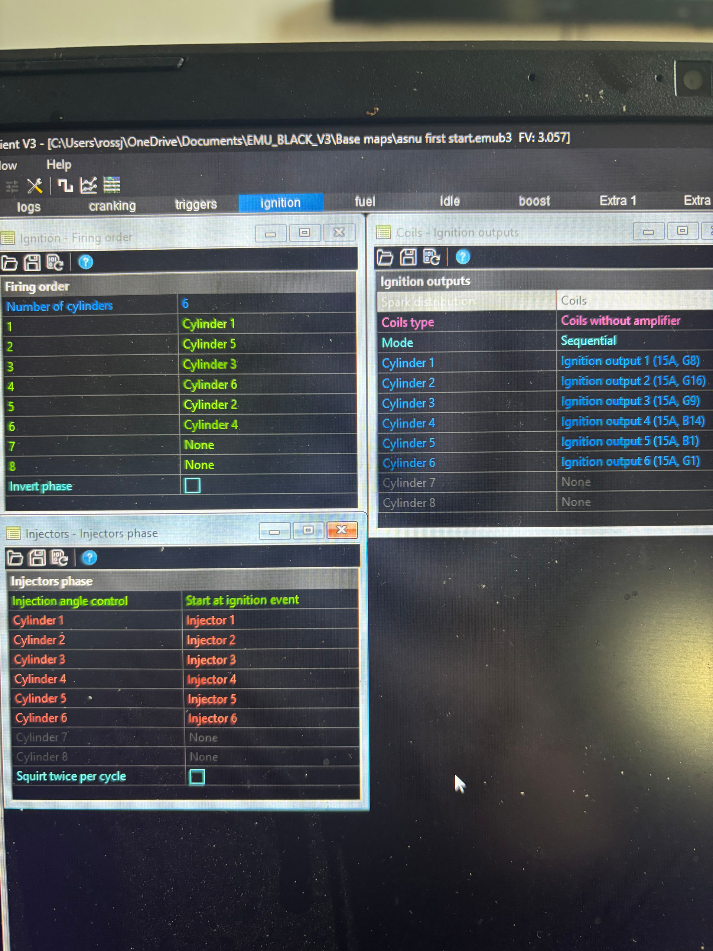
Task: Open the Help menu
Action: click(x=58, y=164)
